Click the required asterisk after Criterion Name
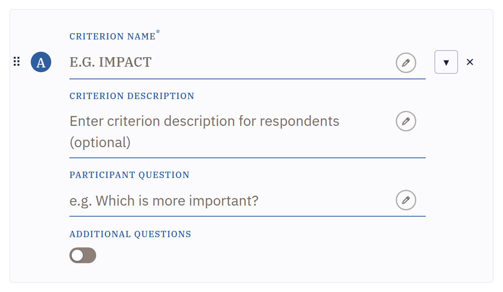 tap(158, 32)
